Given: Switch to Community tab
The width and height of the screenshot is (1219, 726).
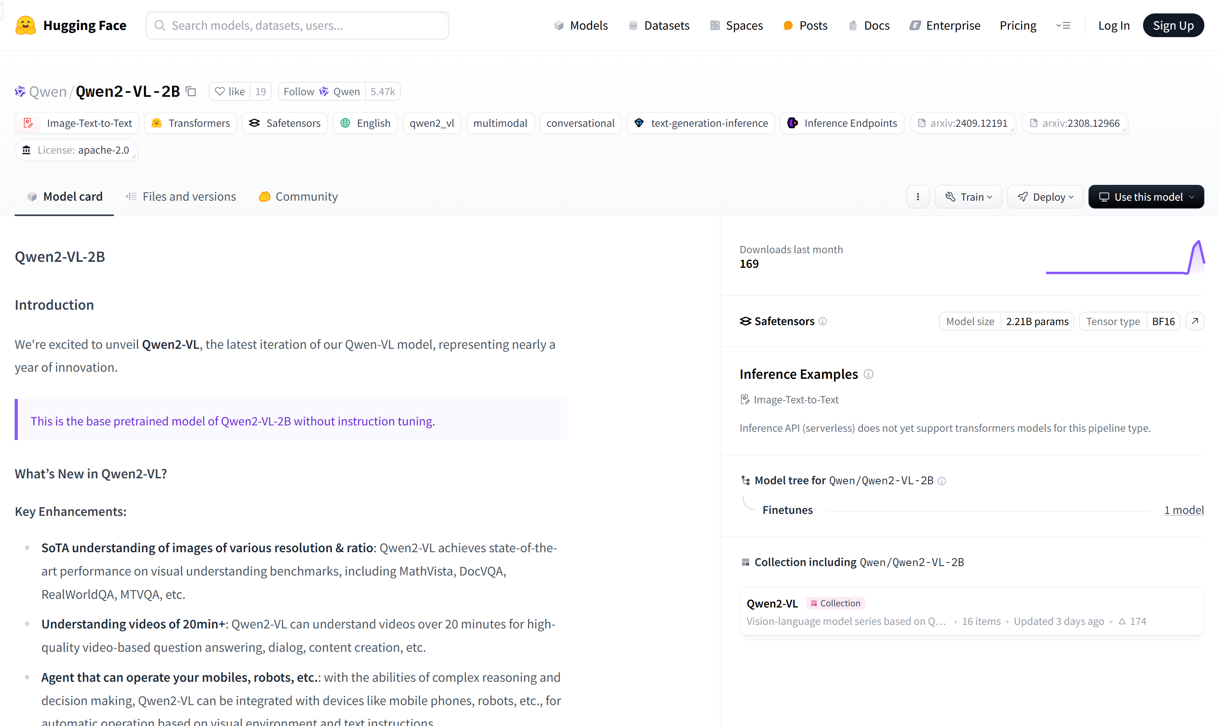Looking at the screenshot, I should 298,197.
